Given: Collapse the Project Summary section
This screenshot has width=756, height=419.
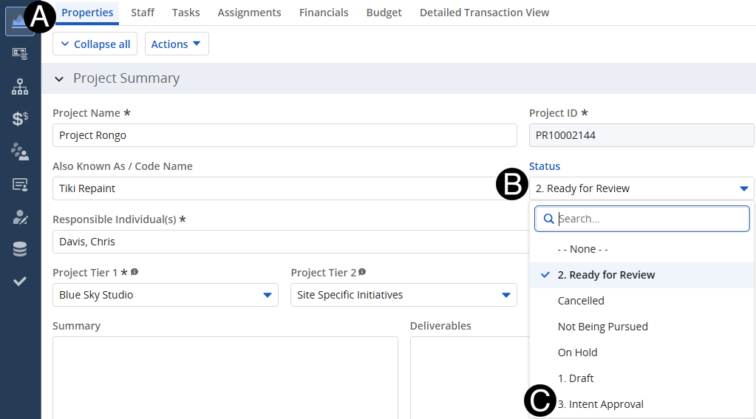Looking at the screenshot, I should tap(59, 79).
